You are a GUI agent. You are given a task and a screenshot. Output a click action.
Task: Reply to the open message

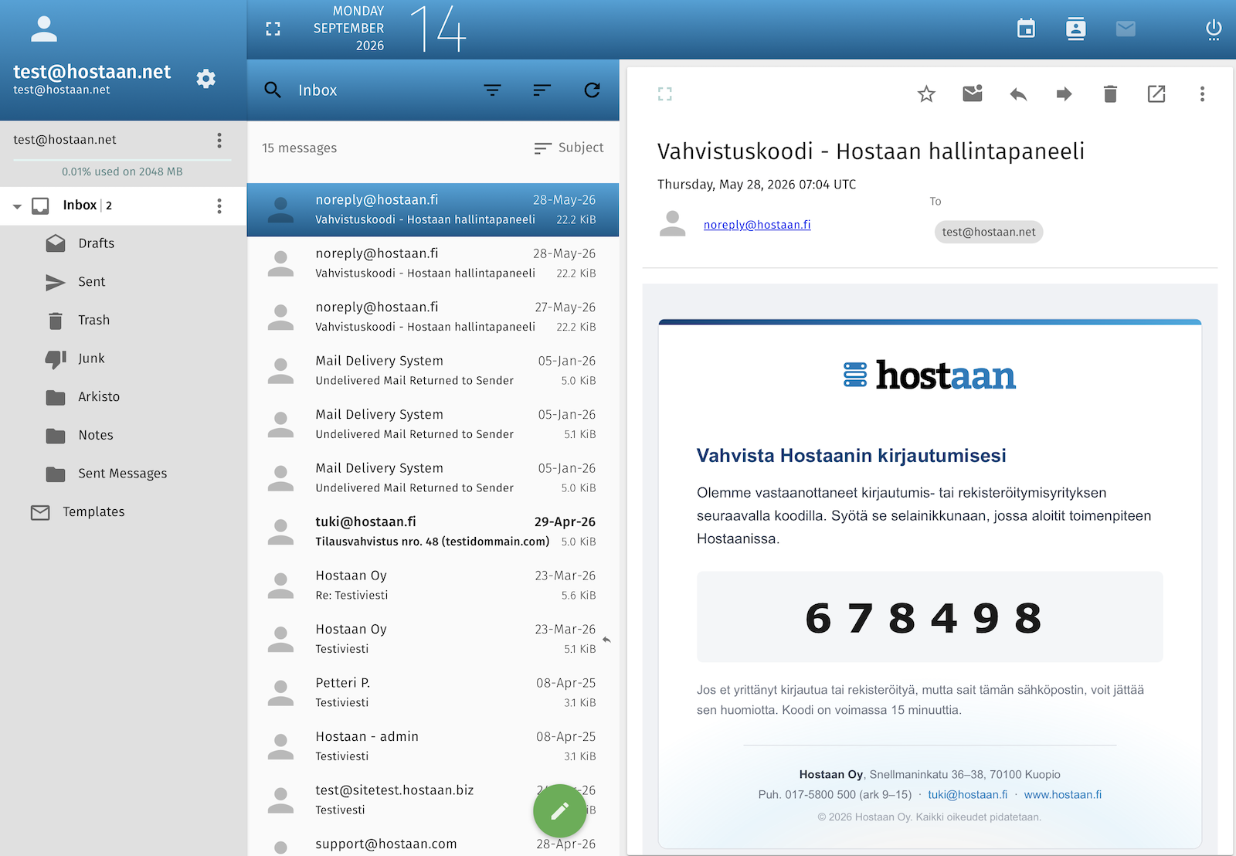click(x=1018, y=94)
